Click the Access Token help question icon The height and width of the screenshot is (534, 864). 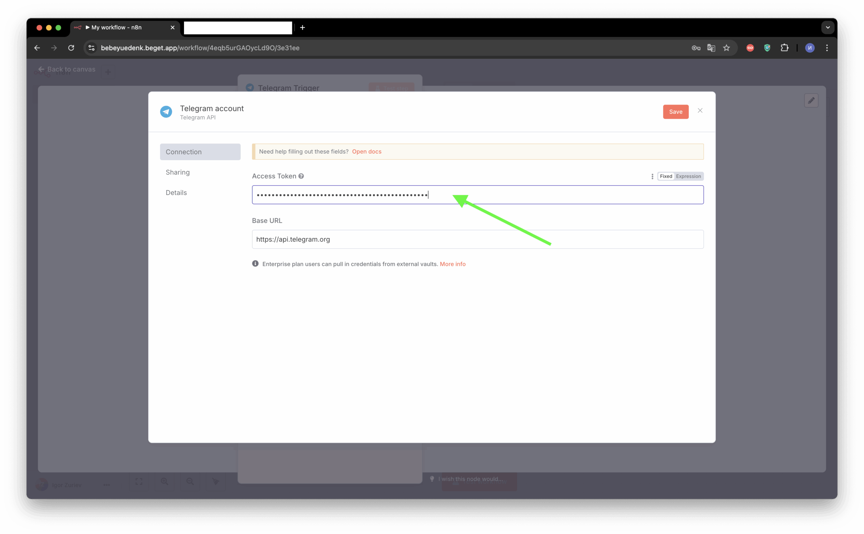[x=301, y=176]
